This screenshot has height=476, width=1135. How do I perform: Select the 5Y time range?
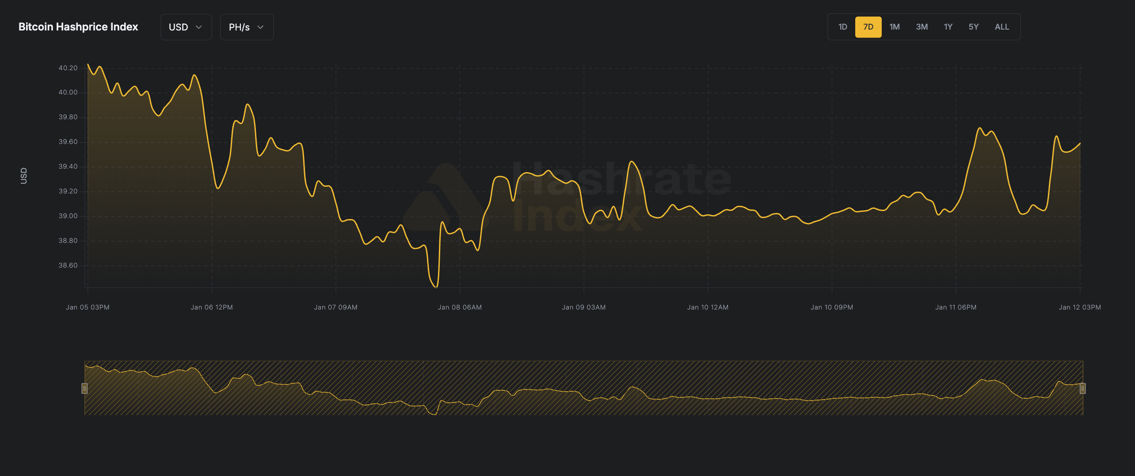tap(973, 27)
